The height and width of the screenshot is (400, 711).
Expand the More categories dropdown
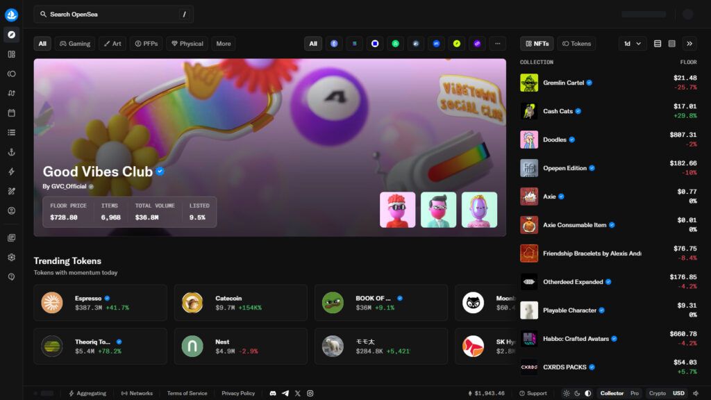click(224, 44)
